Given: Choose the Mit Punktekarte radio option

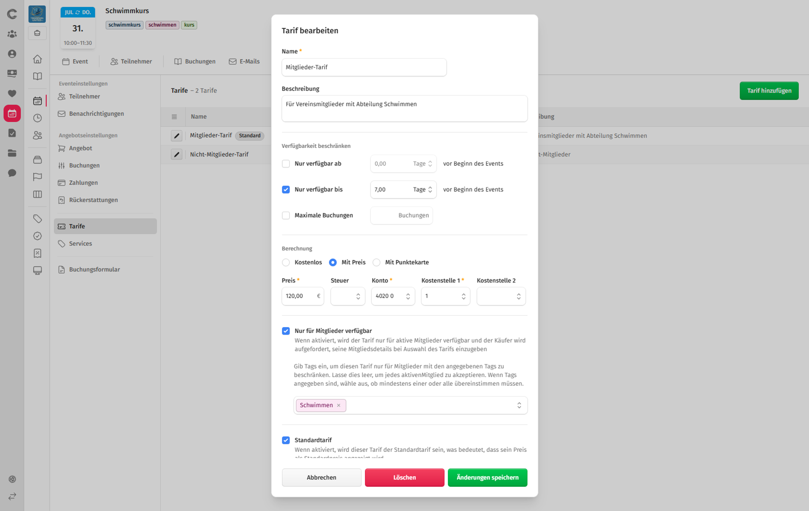Looking at the screenshot, I should [376, 262].
